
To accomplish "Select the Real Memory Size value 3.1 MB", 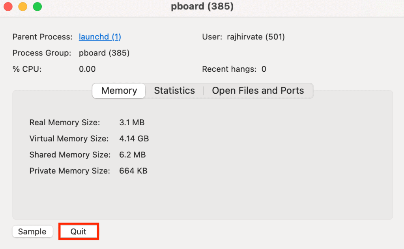I will tap(132, 123).
